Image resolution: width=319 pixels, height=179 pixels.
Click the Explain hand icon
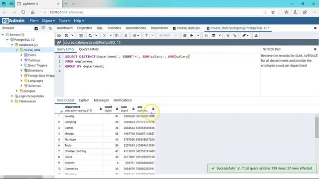pyautogui.click(x=206, y=35)
